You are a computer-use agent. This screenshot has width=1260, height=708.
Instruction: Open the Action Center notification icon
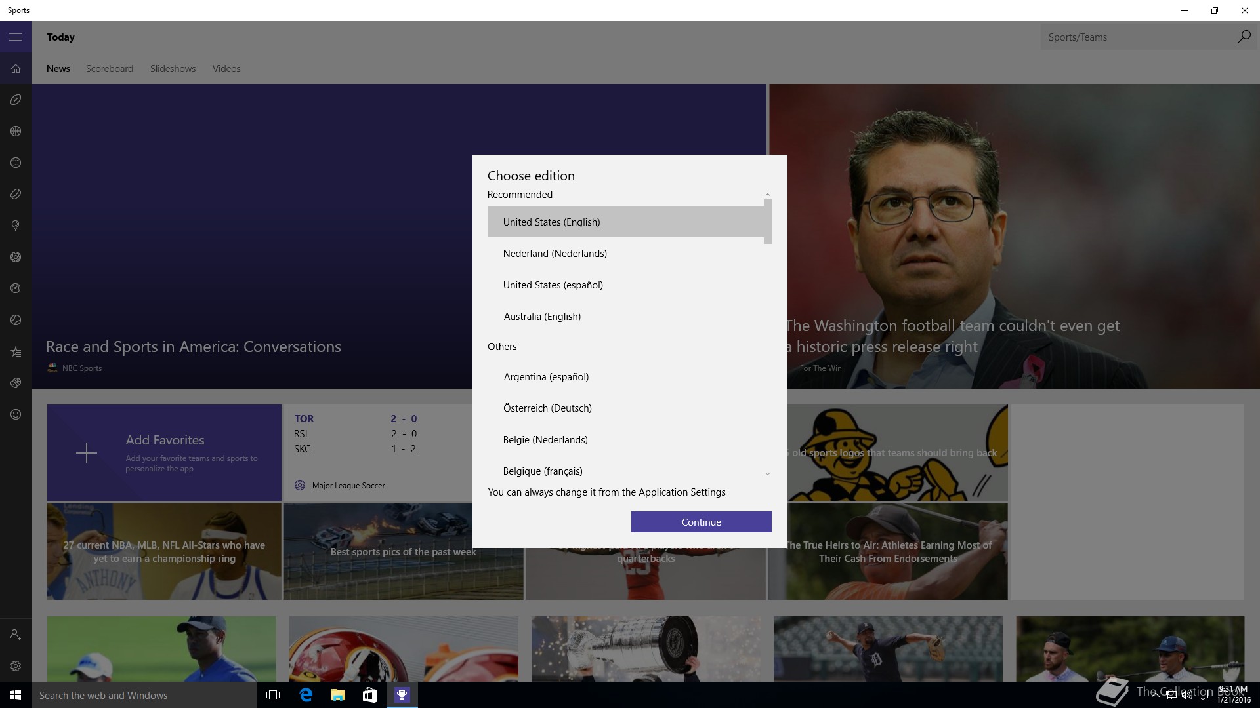(1203, 696)
